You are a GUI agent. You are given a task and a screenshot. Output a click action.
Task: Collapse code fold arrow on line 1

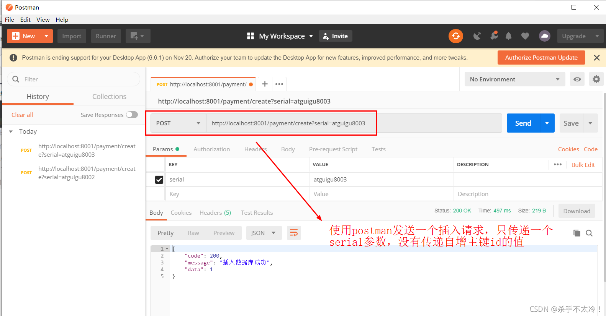tap(167, 249)
